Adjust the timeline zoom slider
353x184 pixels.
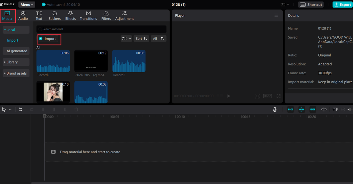point(350,110)
